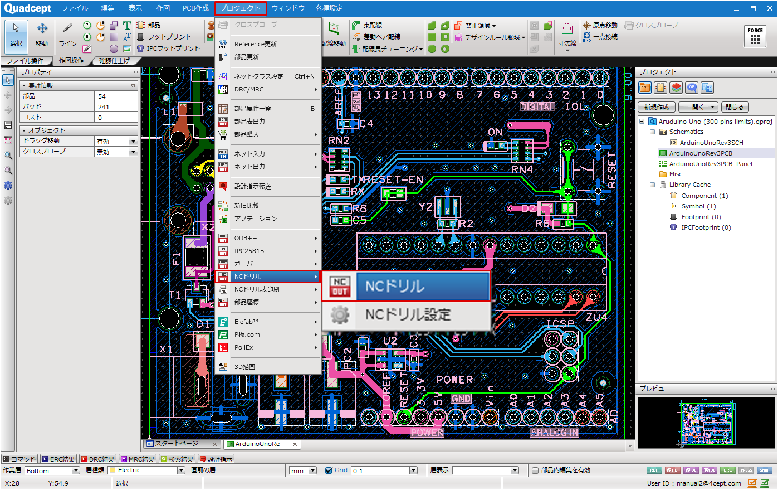778x490 pixels.
Task: Enable the 部品内編集を有効 checkbox
Action: pyautogui.click(x=535, y=470)
